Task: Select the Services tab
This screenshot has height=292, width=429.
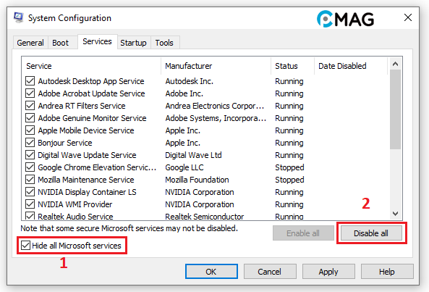Action: (x=97, y=41)
